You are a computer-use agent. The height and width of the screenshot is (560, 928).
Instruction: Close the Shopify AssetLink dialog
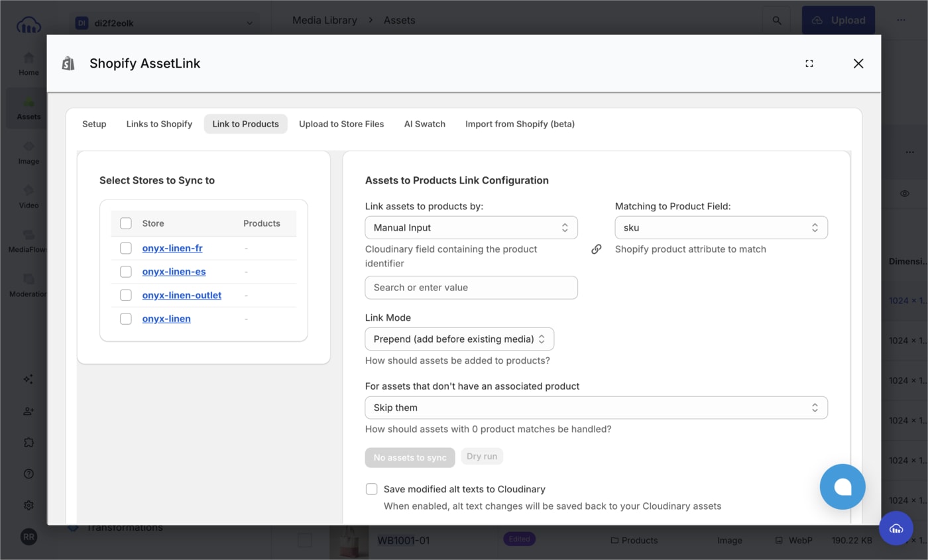[x=858, y=64]
